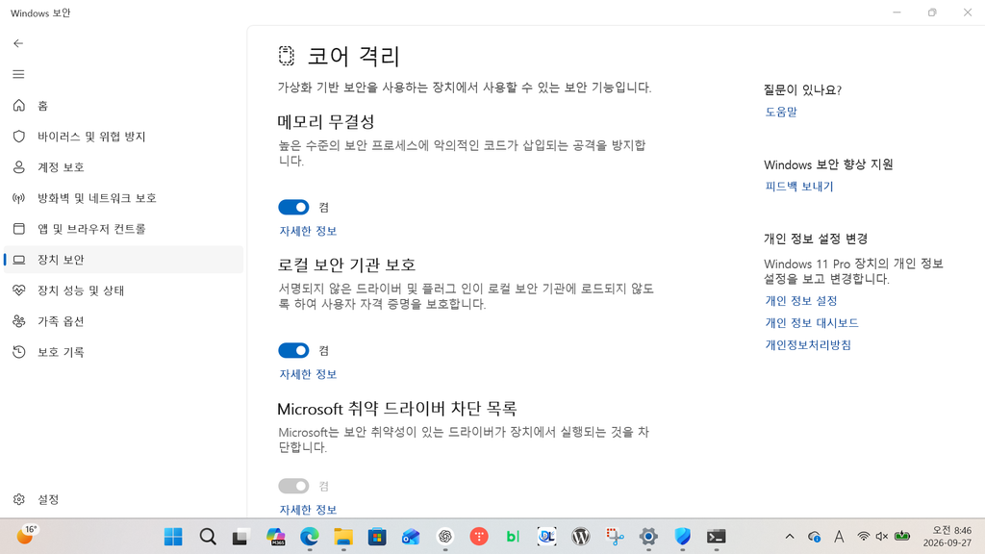The width and height of the screenshot is (985, 554).
Task: Open WordPress app from taskbar
Action: [580, 537]
